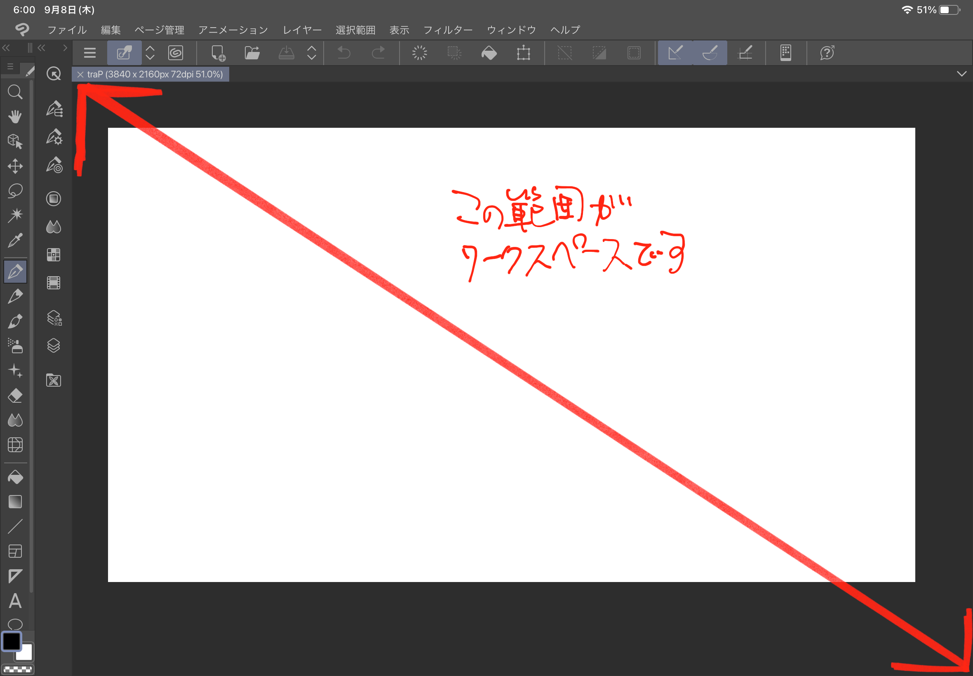Image resolution: width=973 pixels, height=676 pixels.
Task: Select the Ruler triangle tool
Action: click(15, 576)
